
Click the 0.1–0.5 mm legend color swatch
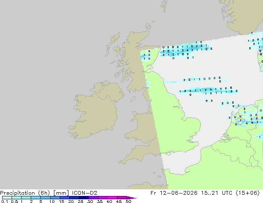pos(7,198)
